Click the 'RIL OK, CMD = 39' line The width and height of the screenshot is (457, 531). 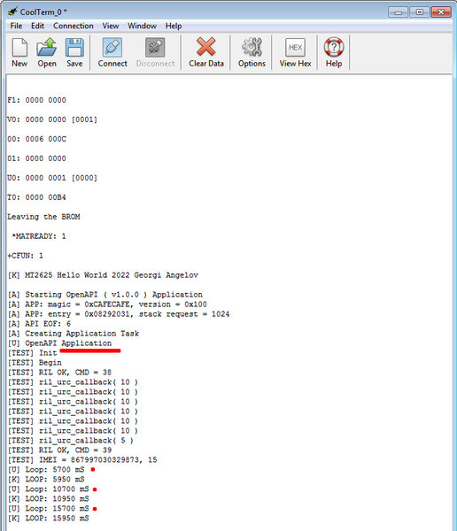pos(59,450)
